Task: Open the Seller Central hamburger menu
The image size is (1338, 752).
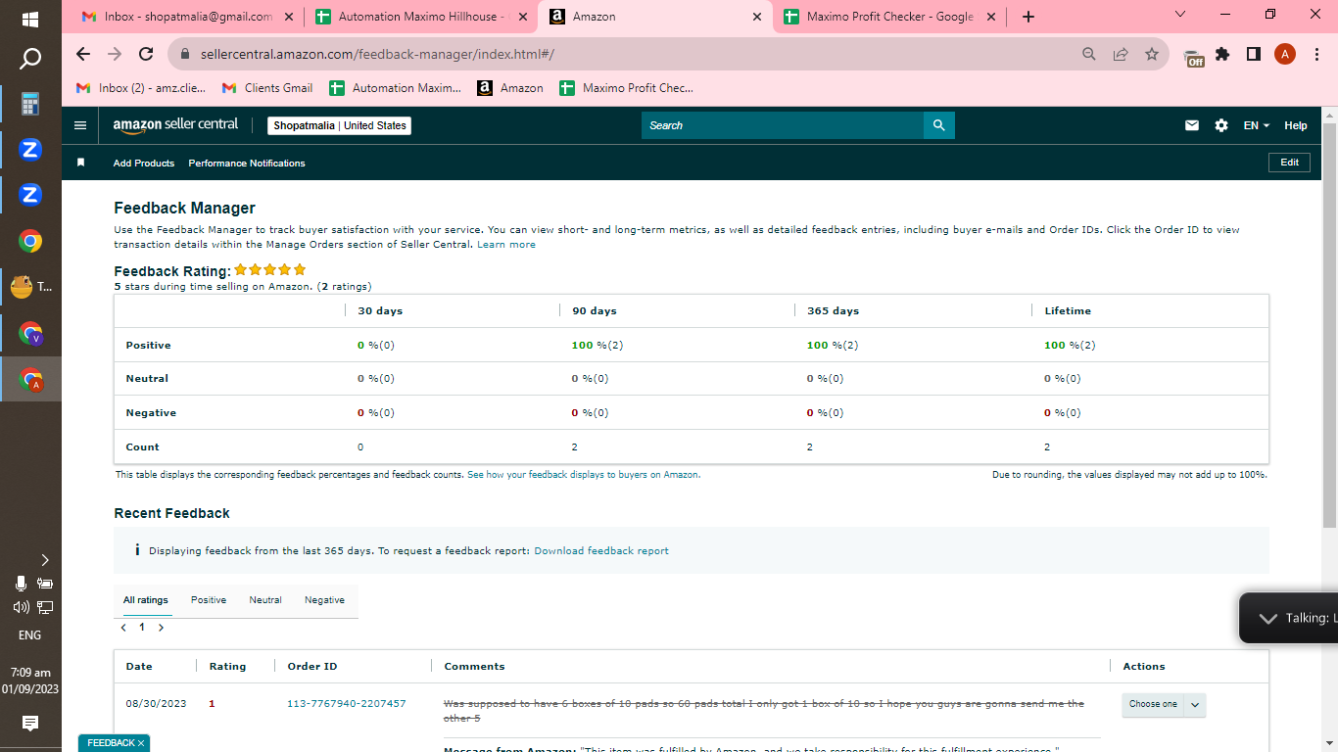Action: tap(80, 125)
